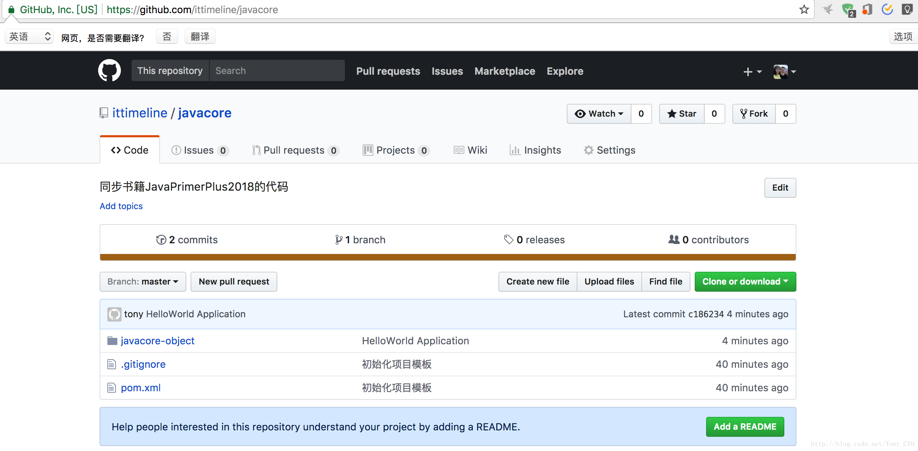Bookmark page with the star icon in address bar
The width and height of the screenshot is (918, 451).
click(804, 9)
